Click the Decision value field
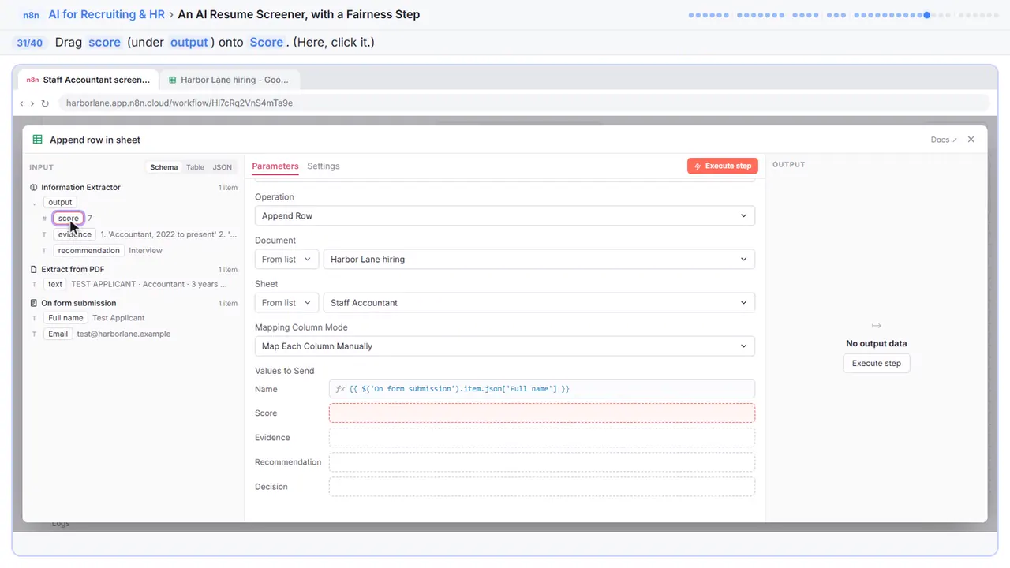This screenshot has width=1010, height=568. tap(542, 487)
